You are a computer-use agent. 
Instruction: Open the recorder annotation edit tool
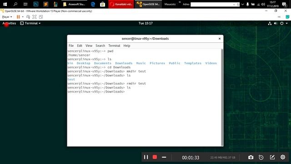click(x=272, y=157)
